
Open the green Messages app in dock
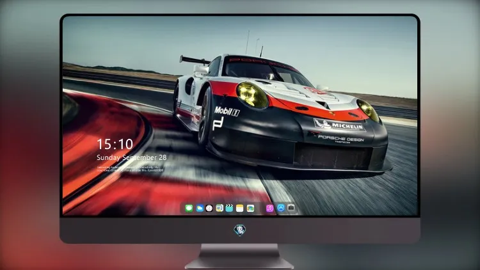coord(189,208)
